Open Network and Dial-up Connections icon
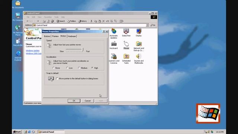238x134 pixels. tap(139, 46)
